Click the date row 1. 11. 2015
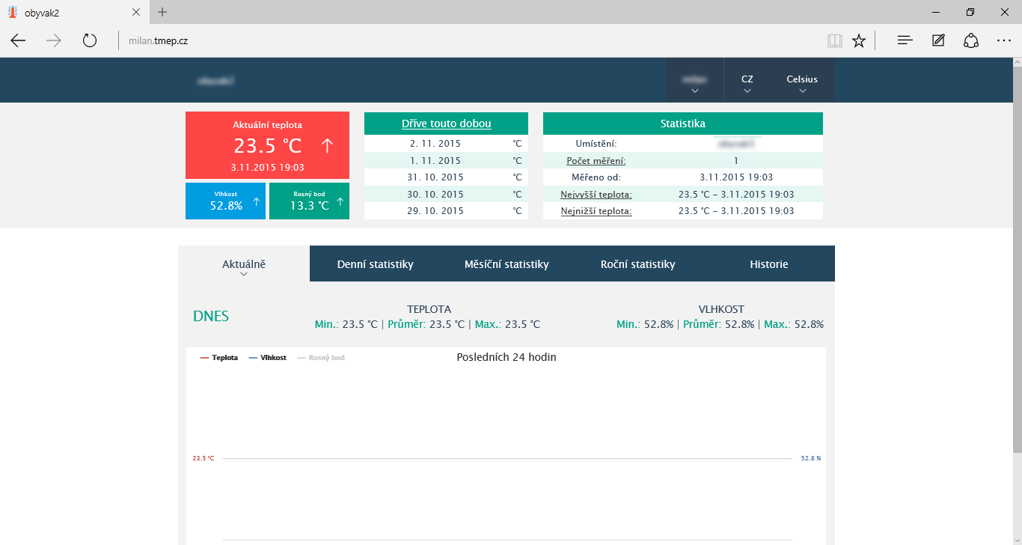The width and height of the screenshot is (1022, 545). pyautogui.click(x=446, y=160)
